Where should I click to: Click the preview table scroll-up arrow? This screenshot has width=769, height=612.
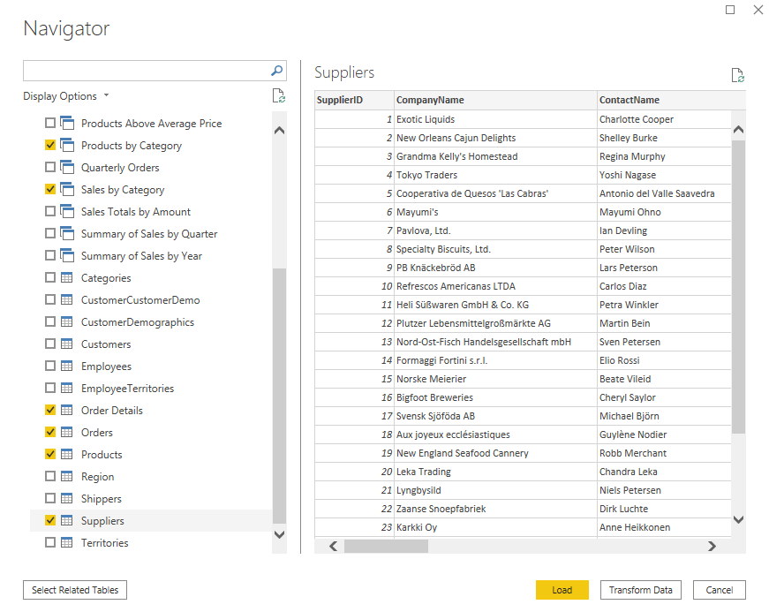[x=739, y=130]
